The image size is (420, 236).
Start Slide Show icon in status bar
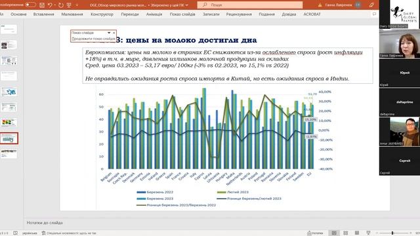tap(368, 233)
